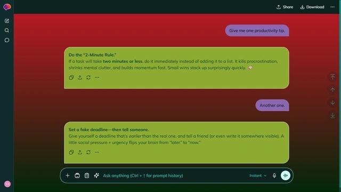Click the microphone dictation icon
The height and width of the screenshot is (192, 341).
pos(274,175)
